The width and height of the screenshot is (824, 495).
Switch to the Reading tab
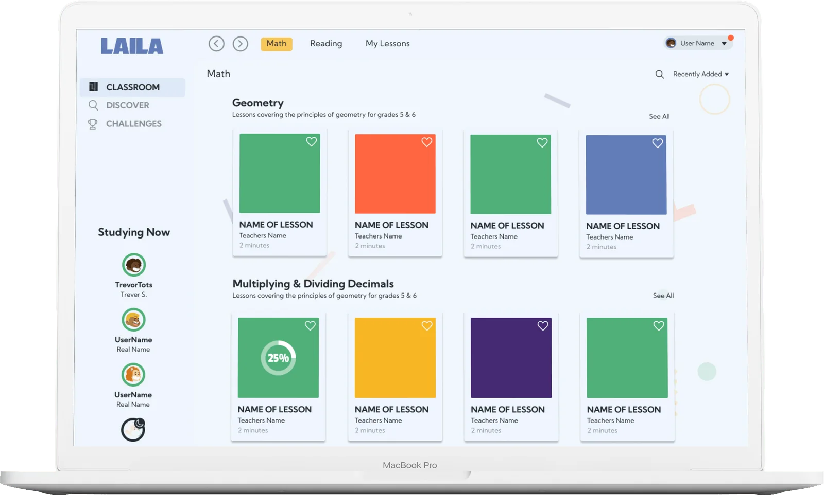[326, 44]
